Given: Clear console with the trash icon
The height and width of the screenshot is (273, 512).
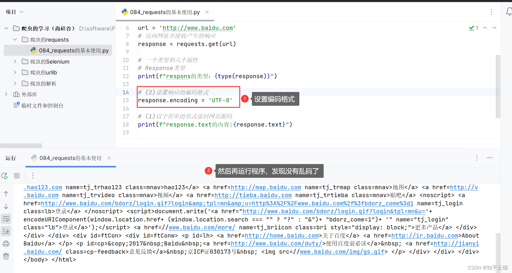Looking at the screenshot, I should (6, 256).
